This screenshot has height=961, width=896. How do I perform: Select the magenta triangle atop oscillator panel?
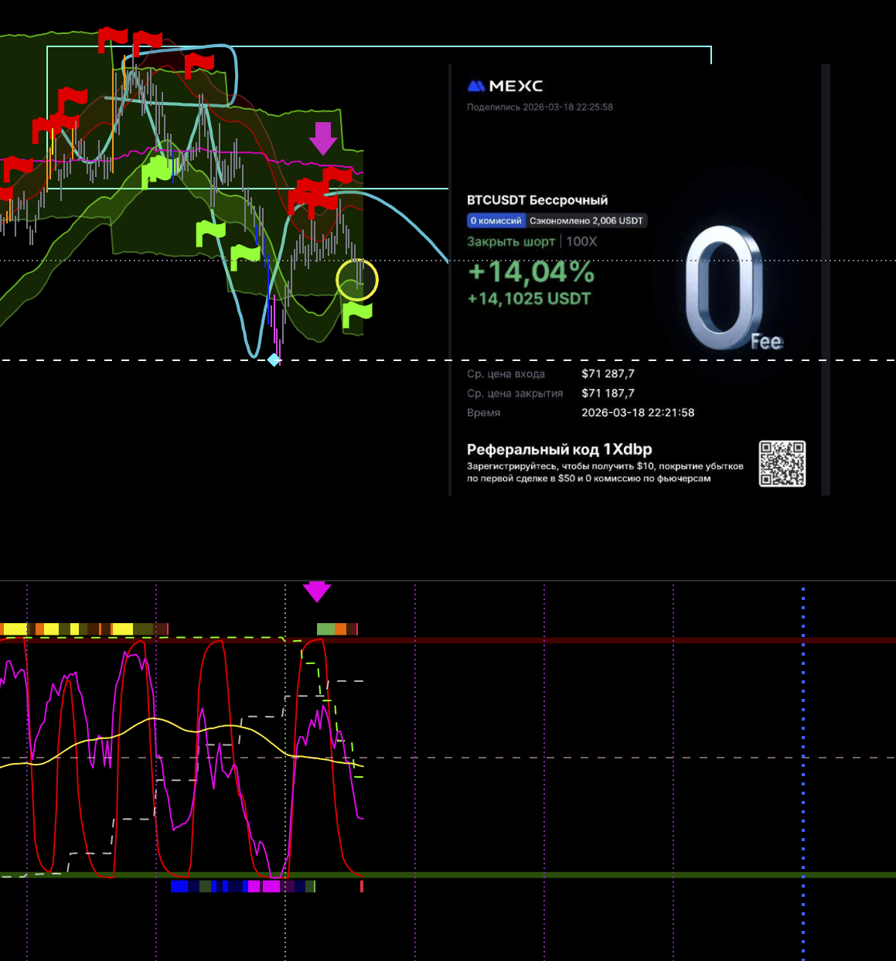316,592
